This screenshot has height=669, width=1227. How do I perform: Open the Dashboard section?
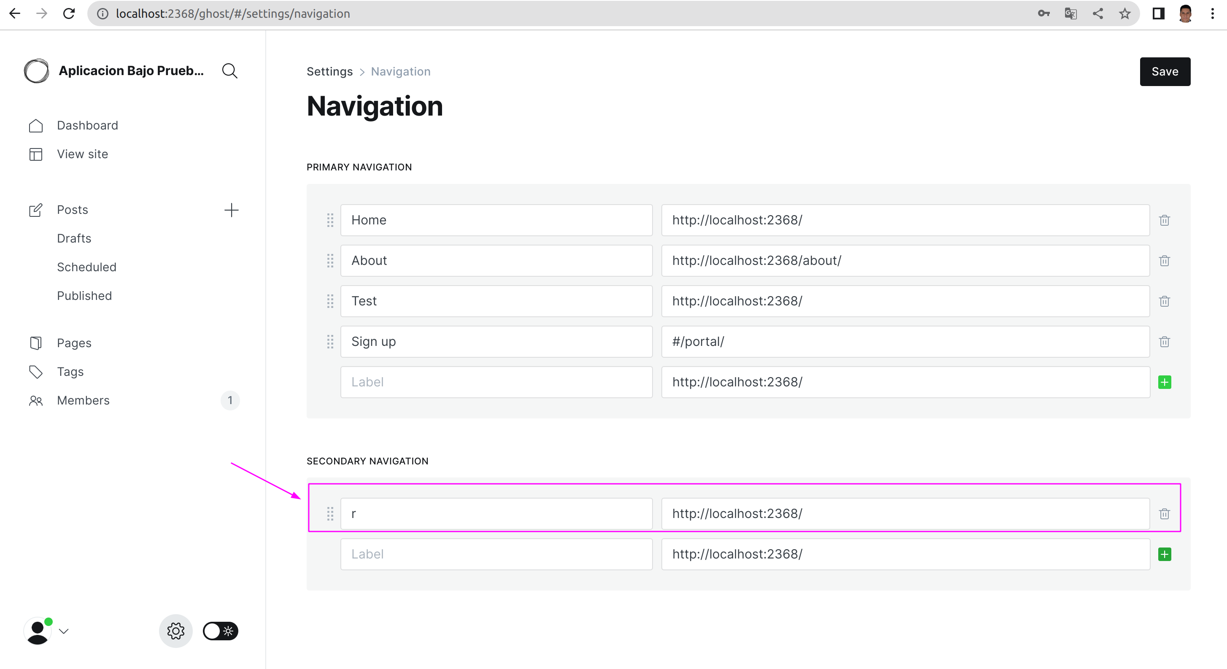tap(87, 125)
